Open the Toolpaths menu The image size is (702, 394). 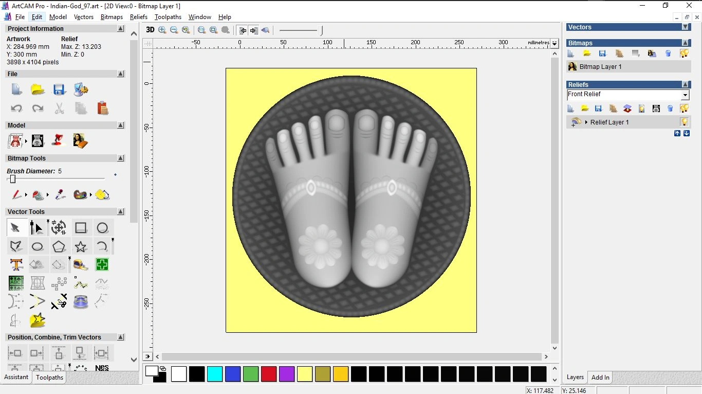(168, 17)
